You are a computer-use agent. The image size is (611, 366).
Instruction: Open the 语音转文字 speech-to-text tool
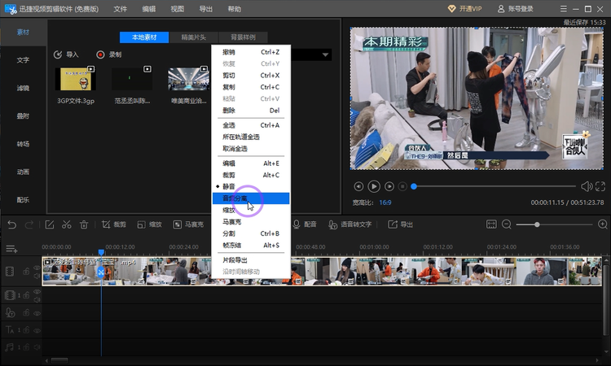click(x=350, y=224)
